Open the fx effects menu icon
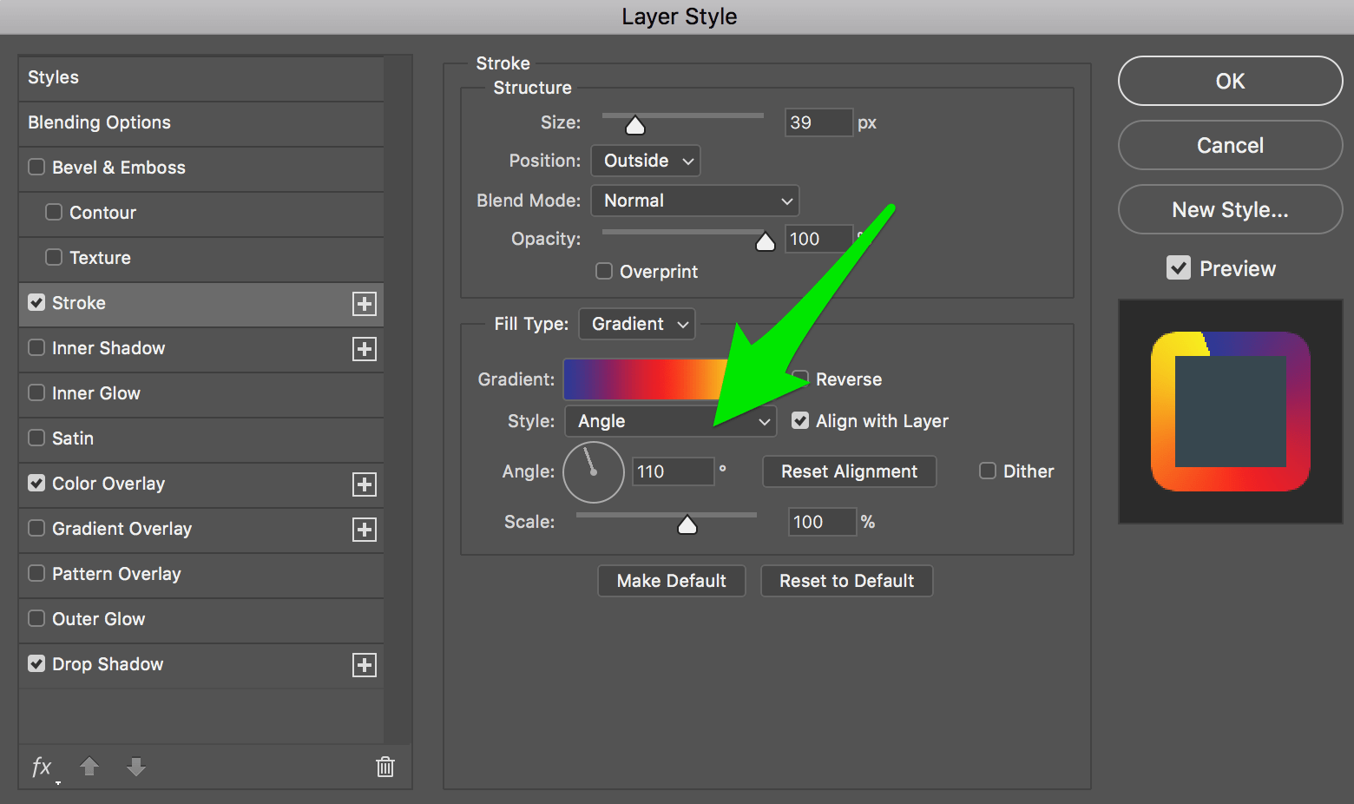The image size is (1354, 804). 43,768
